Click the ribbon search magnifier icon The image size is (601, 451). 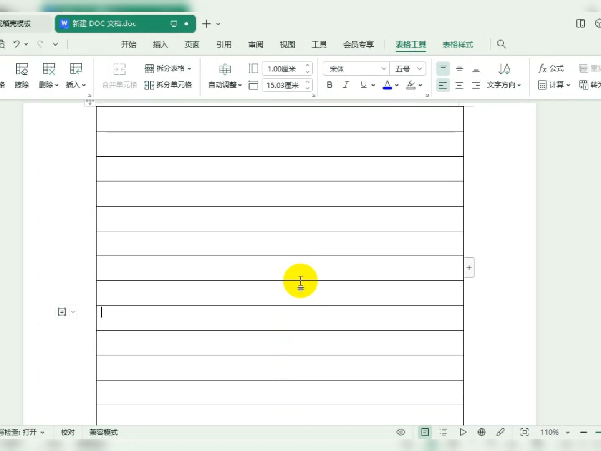(502, 44)
